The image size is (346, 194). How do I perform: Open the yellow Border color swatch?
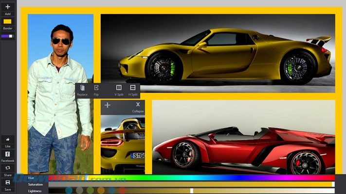(7, 22)
